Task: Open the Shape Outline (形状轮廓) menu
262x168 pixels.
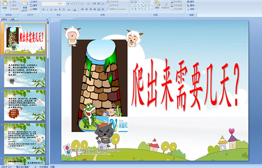Action: 177,5
